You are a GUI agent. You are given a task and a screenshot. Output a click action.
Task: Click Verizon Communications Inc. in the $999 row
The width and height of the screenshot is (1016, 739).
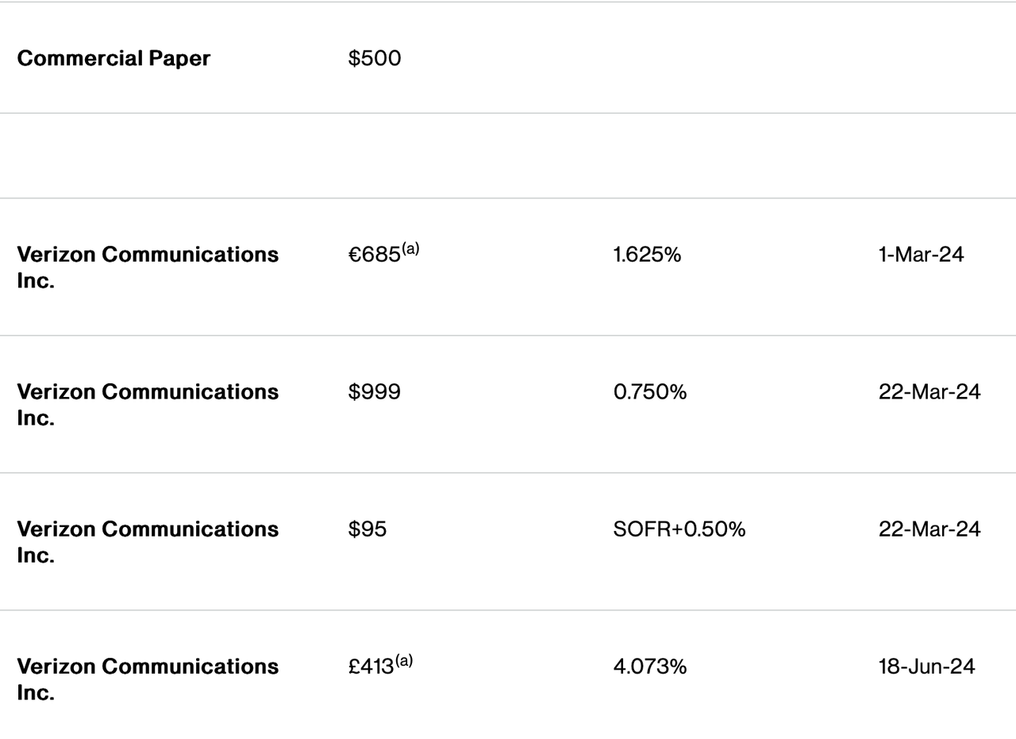click(148, 405)
